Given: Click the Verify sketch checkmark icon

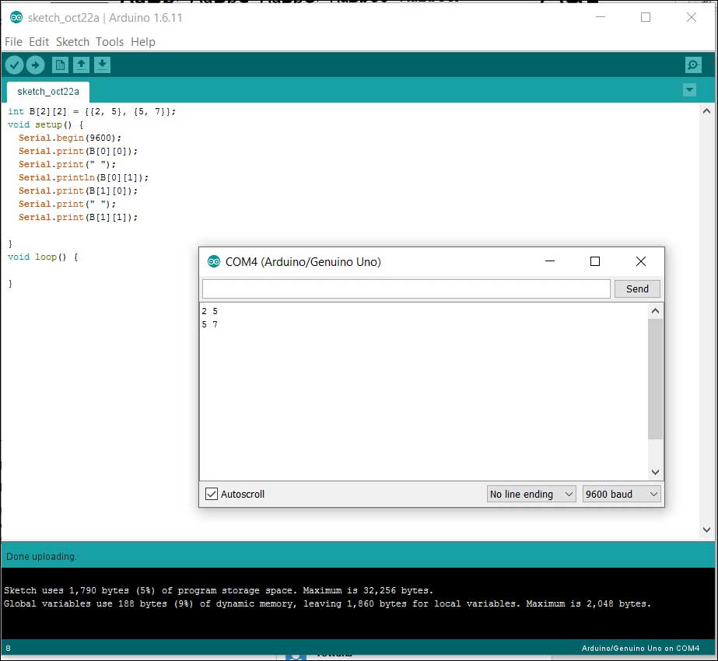Looking at the screenshot, I should pos(14,65).
